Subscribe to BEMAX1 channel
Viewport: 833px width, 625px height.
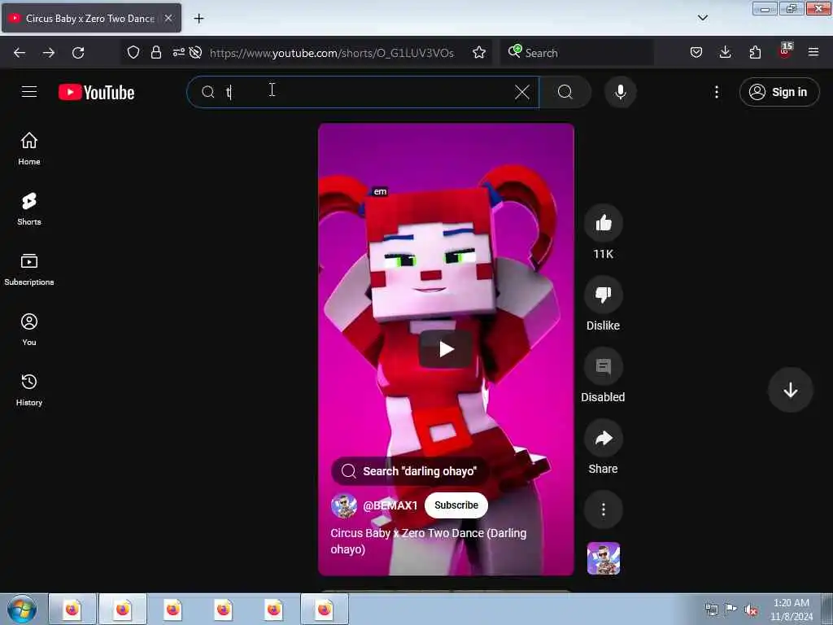click(456, 505)
